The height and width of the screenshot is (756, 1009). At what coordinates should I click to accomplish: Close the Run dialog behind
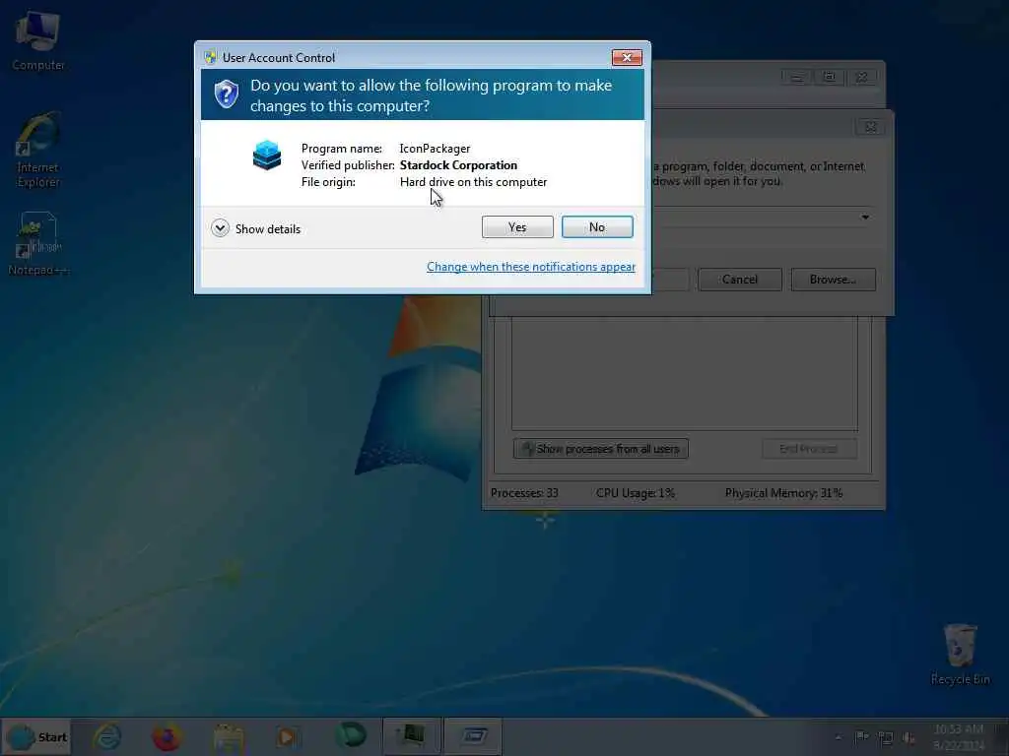pyautogui.click(x=871, y=127)
